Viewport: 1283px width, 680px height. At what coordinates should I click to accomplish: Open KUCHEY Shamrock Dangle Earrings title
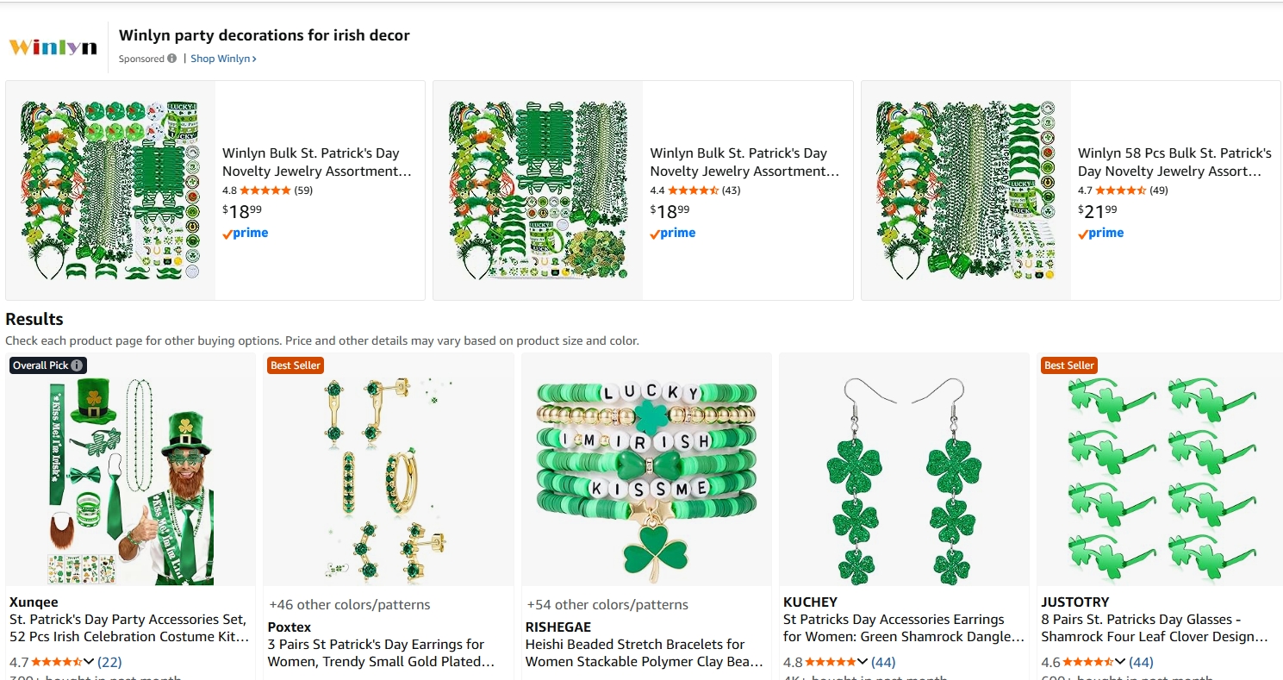pos(903,628)
